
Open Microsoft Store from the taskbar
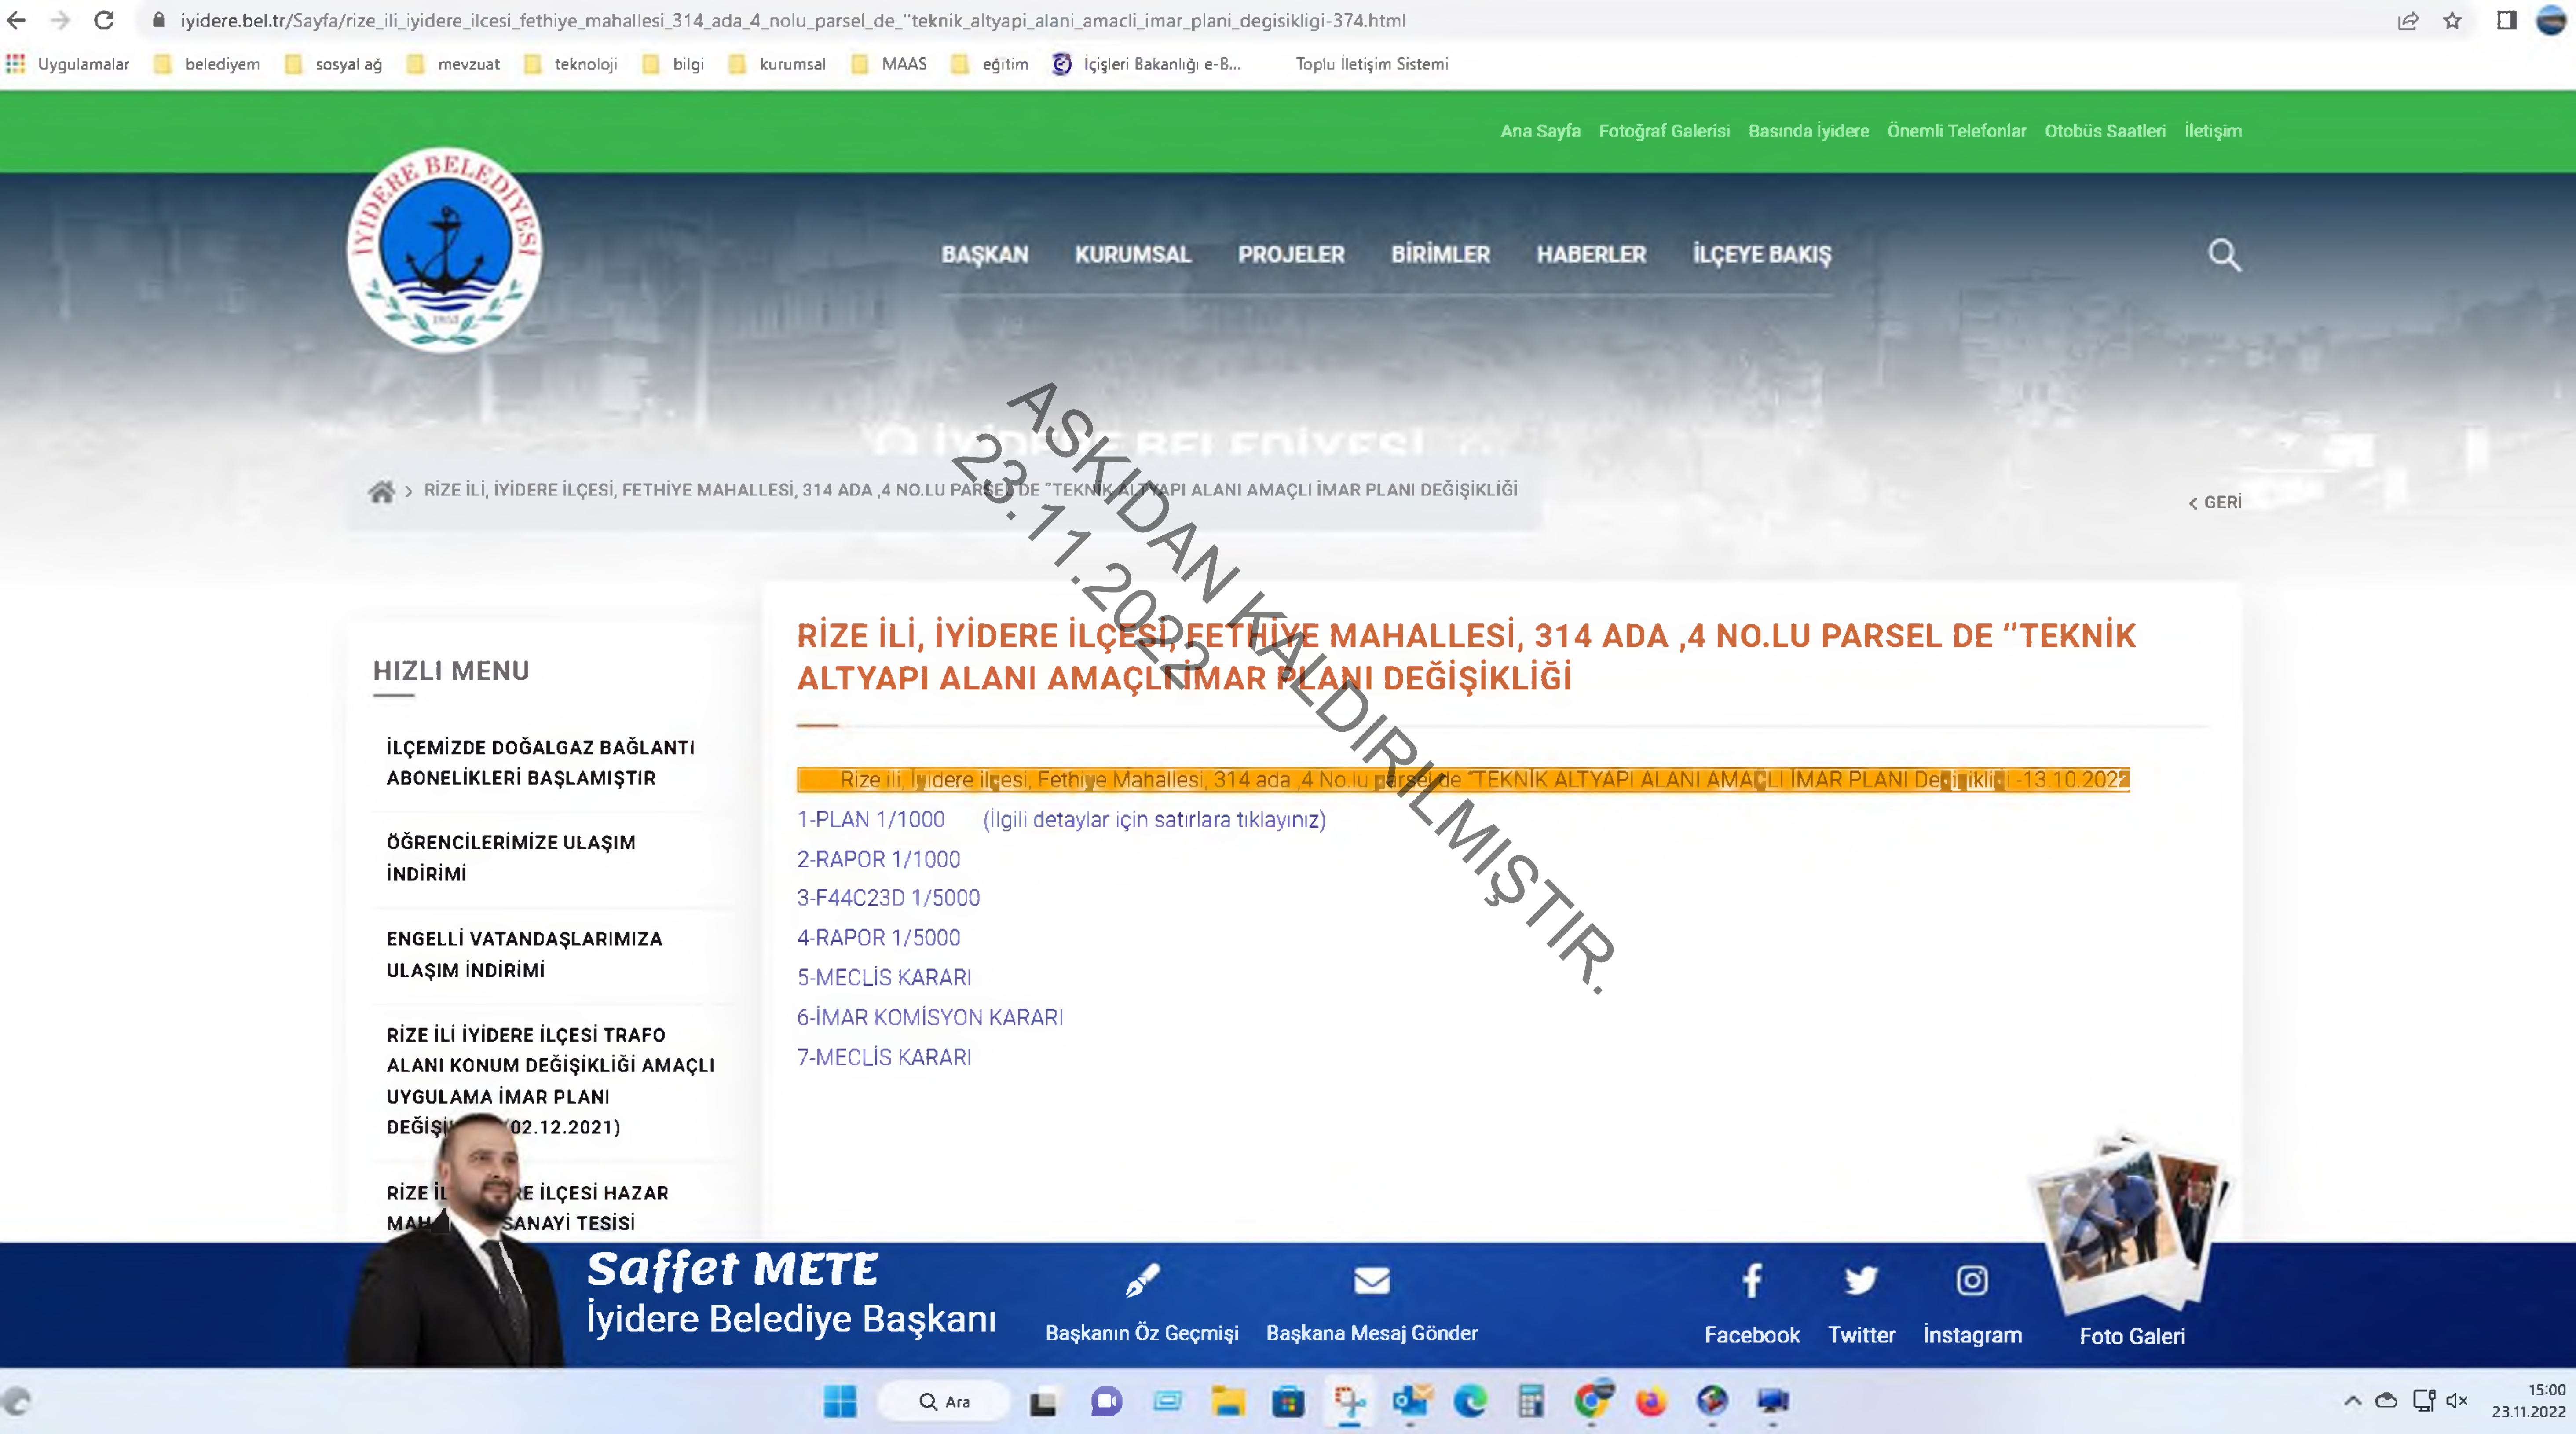(1288, 1402)
